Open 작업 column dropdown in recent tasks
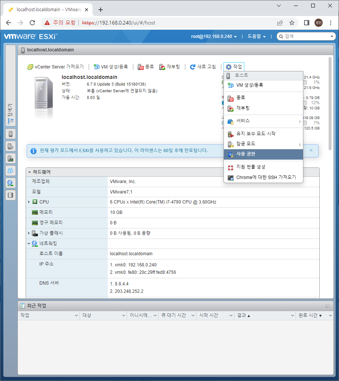 click(76, 316)
